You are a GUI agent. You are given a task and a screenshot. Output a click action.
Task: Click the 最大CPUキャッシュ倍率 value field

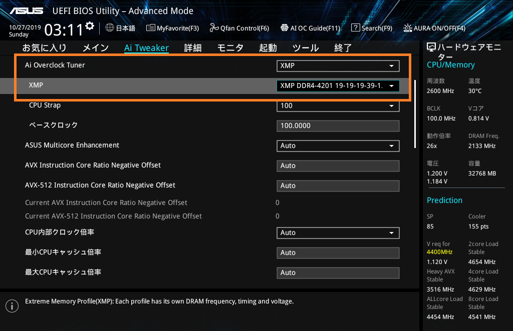[x=338, y=272]
